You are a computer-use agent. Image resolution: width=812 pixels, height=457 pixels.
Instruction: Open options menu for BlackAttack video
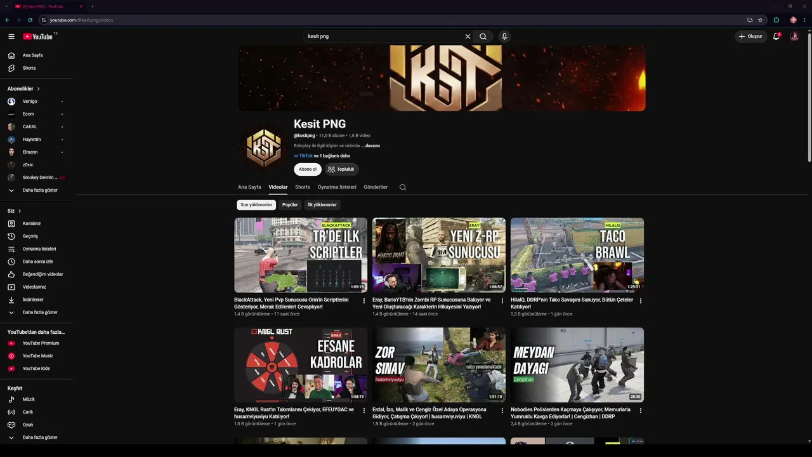pyautogui.click(x=364, y=301)
